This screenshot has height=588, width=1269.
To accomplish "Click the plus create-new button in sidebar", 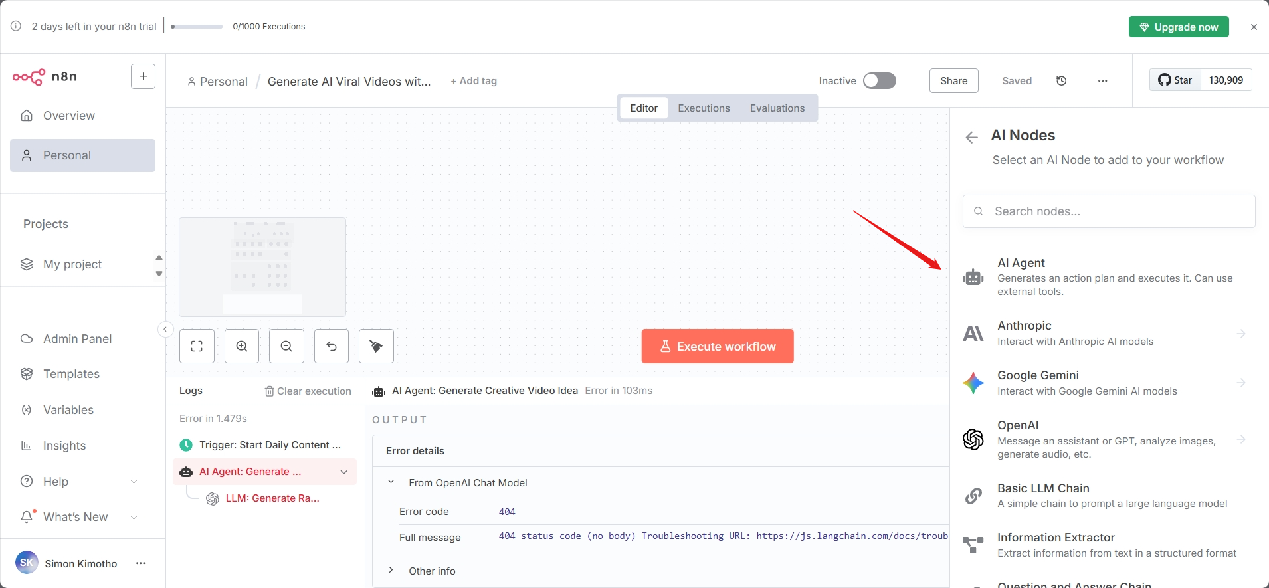I will coord(143,76).
